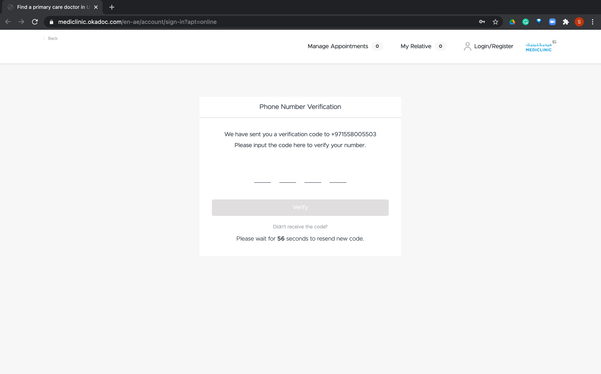Open the Zoom extension icon
The width and height of the screenshot is (601, 374).
pos(552,22)
